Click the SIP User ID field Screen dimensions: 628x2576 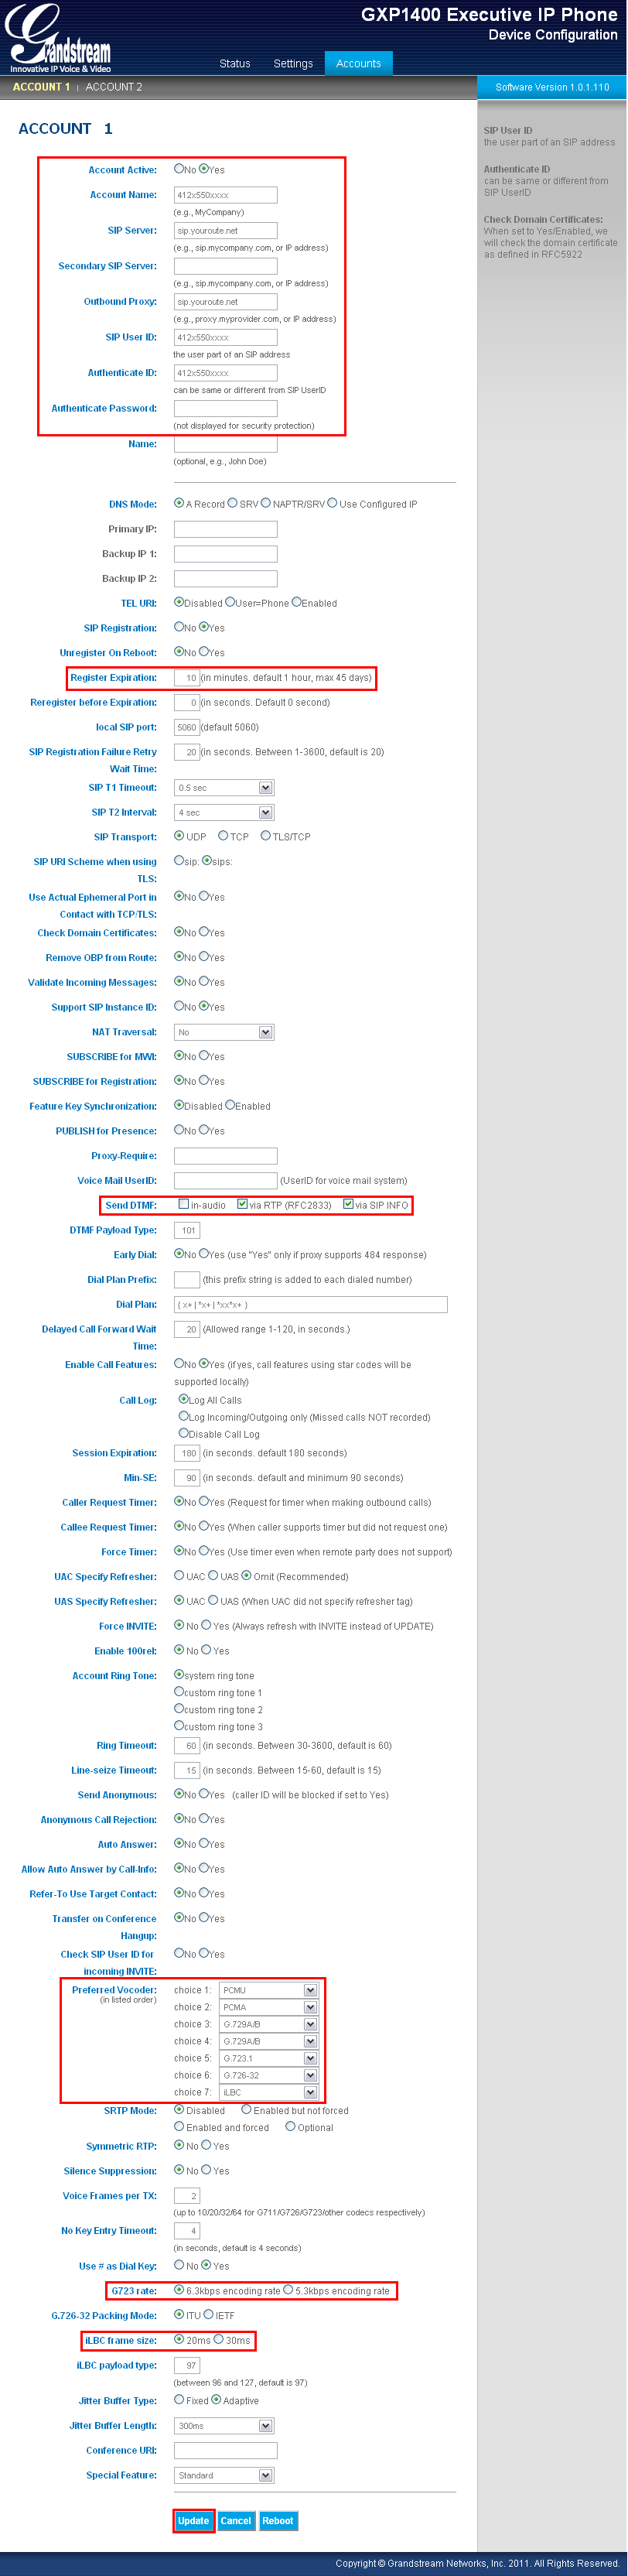tap(225, 337)
